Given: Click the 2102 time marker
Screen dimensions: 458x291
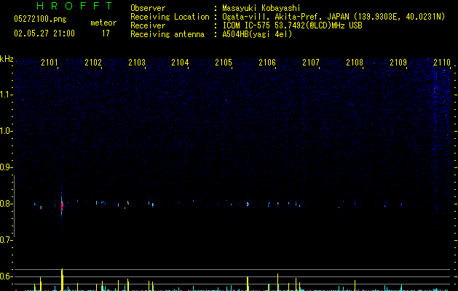Looking at the screenshot, I should [93, 63].
